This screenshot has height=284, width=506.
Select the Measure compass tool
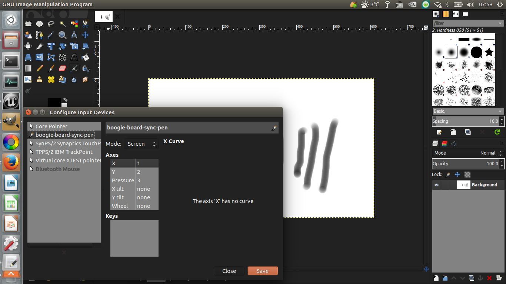coord(74,35)
